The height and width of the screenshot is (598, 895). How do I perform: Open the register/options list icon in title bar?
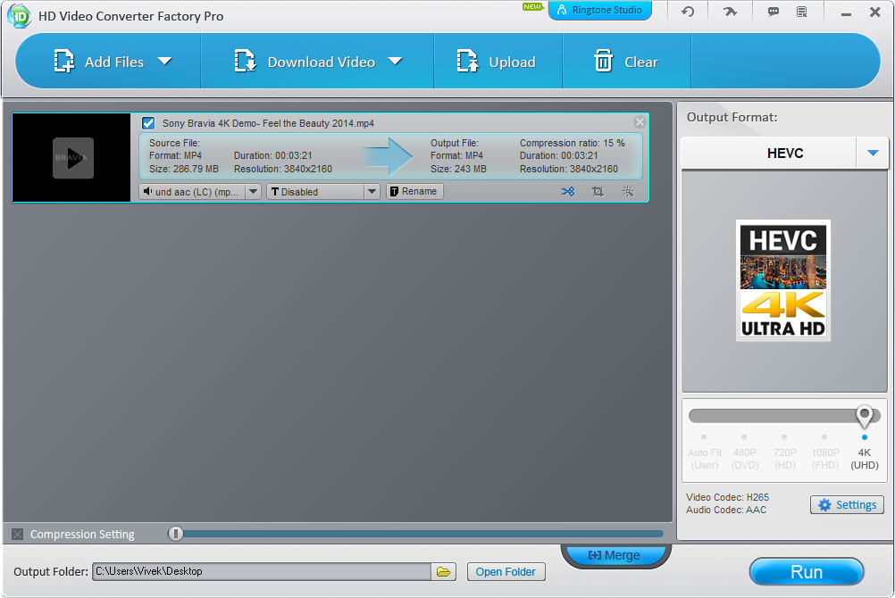click(802, 12)
